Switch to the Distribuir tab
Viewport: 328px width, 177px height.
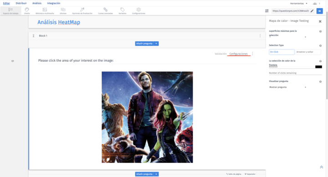(x=21, y=3)
